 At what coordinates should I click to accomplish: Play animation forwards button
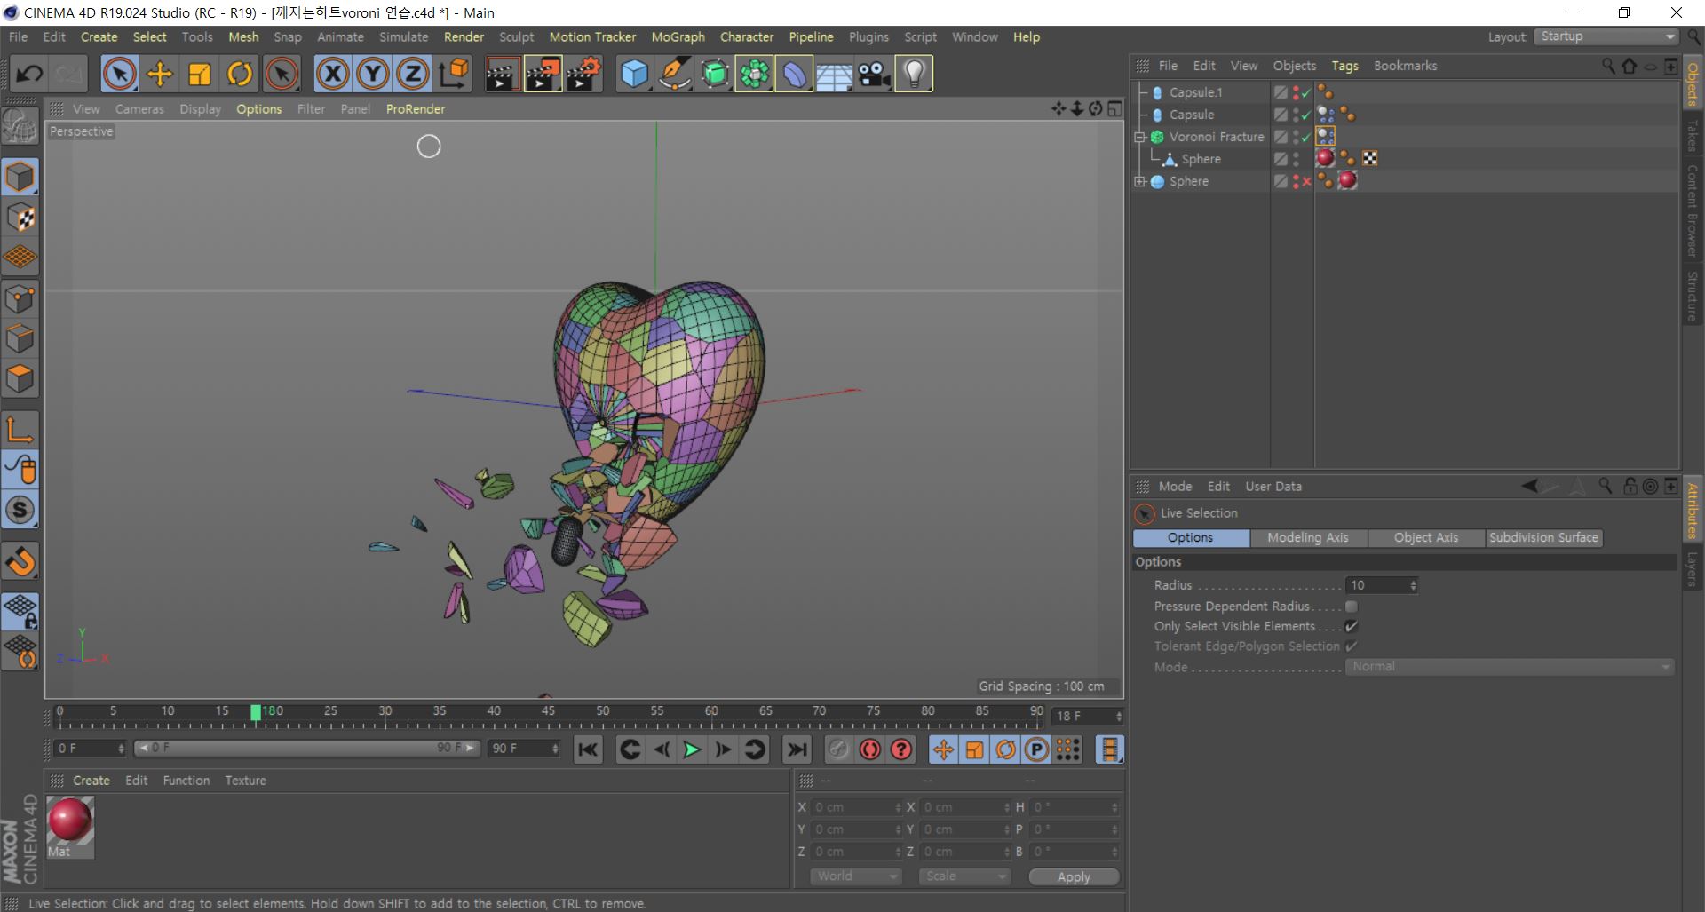coord(691,750)
